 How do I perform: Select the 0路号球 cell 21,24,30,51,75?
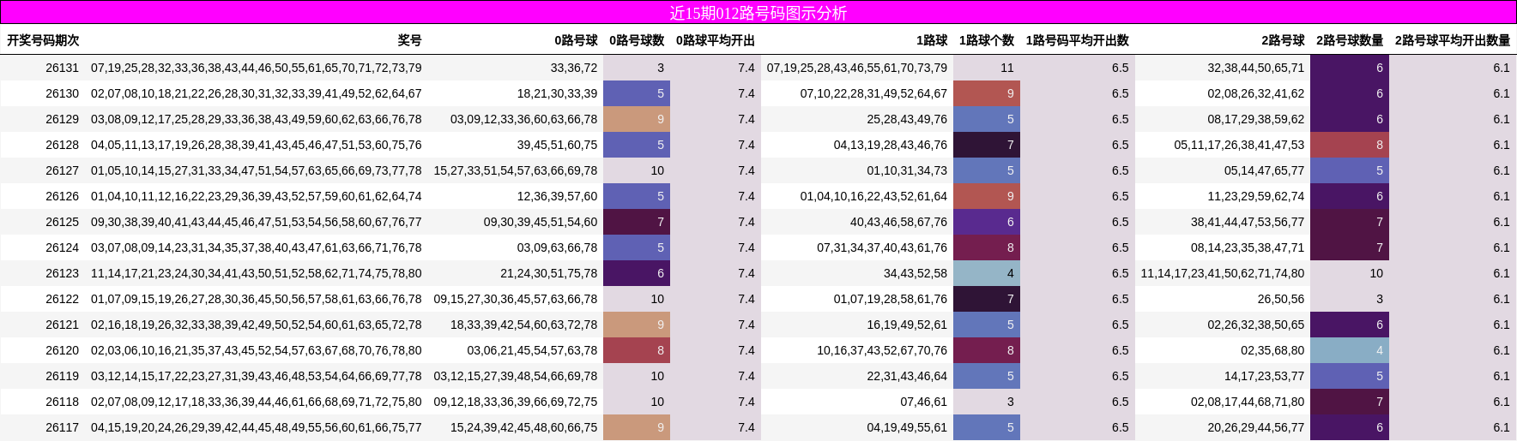click(549, 273)
